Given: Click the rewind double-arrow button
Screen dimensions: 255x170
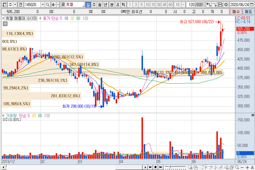Looking at the screenshot, I should click(150, 167).
